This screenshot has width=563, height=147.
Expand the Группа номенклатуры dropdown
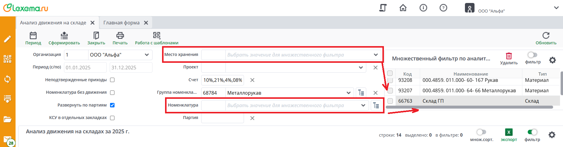click(x=348, y=93)
